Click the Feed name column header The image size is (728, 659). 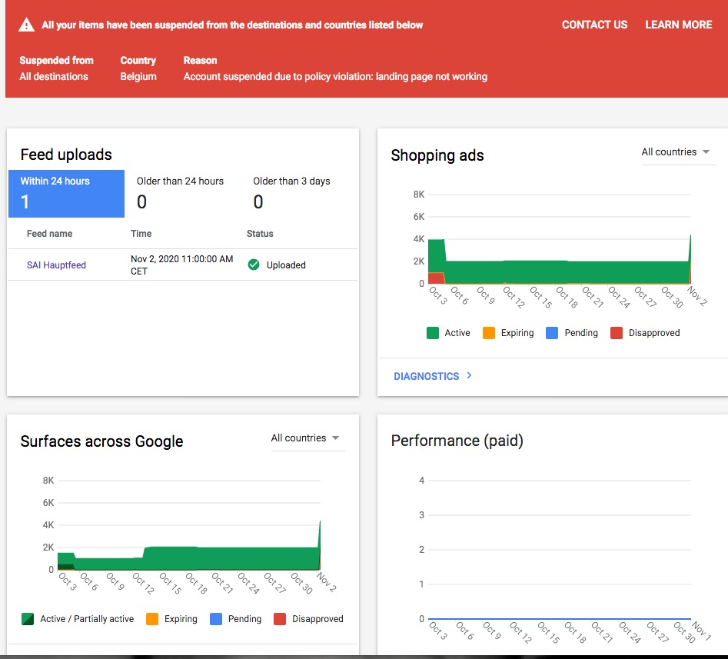pos(49,234)
